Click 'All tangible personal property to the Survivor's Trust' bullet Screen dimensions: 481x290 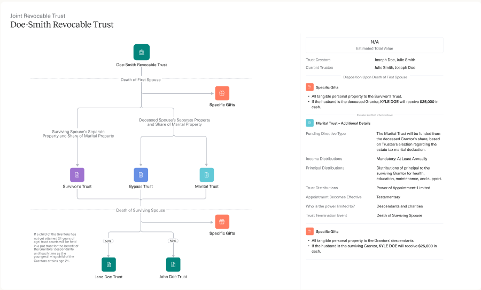357,96
